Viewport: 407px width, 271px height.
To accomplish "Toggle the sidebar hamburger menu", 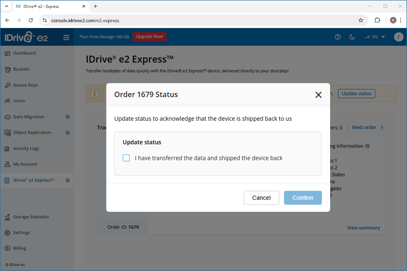I will coord(66,37).
